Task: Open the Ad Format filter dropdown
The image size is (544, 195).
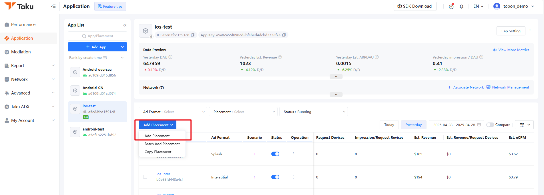Action: click(173, 112)
